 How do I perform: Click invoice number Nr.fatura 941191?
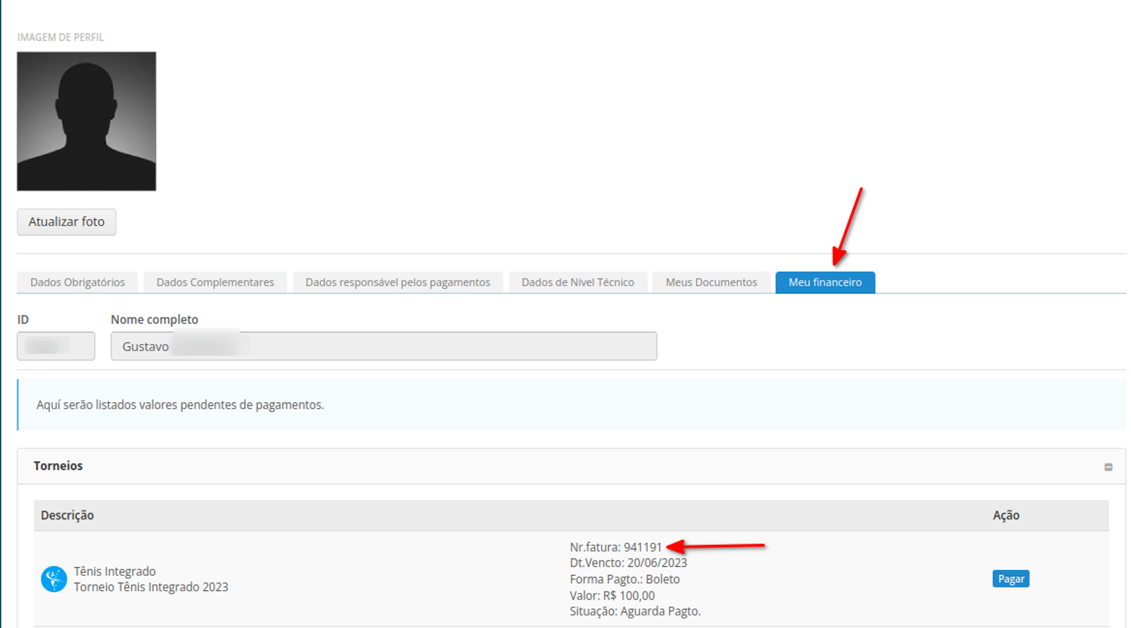[x=615, y=547]
